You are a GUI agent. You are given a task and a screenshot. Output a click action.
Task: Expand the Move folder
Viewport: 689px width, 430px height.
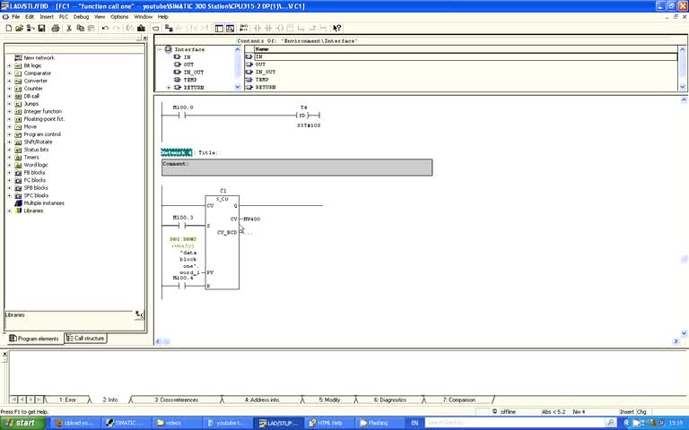(9, 127)
